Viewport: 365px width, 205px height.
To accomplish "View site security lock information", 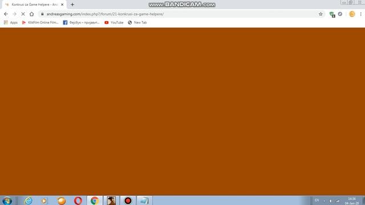I will pyautogui.click(x=42, y=14).
